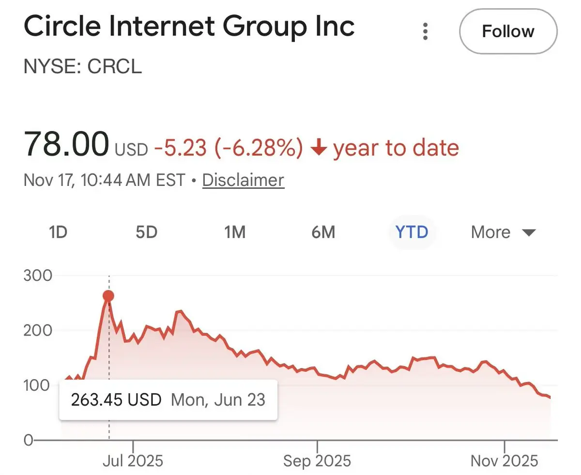Select the YTD time range tab

tap(412, 232)
